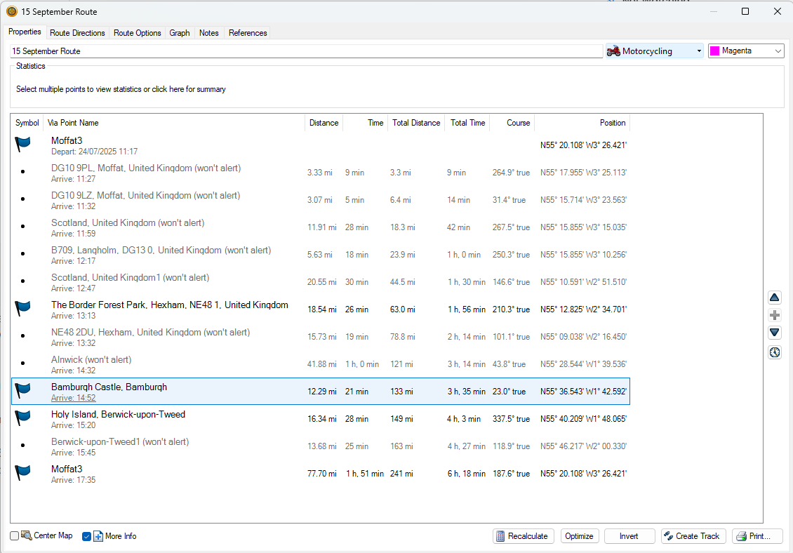Click the Center Map binoculars icon
The height and width of the screenshot is (553, 793).
click(x=26, y=535)
